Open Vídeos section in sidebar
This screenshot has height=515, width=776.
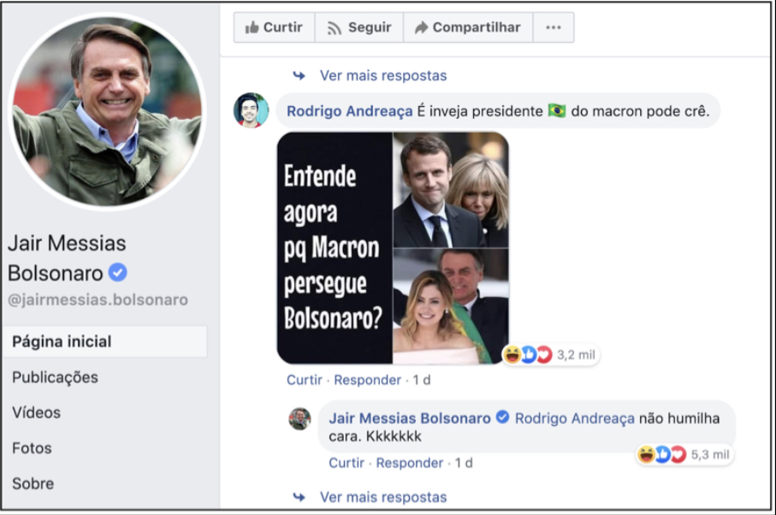(36, 412)
